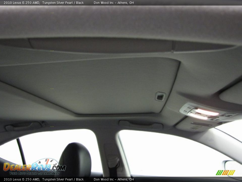242x182 pixels.
Task: Click "Tungsten Silver Pearl / Black" in the top caption bar
Action: [x=63, y=3]
